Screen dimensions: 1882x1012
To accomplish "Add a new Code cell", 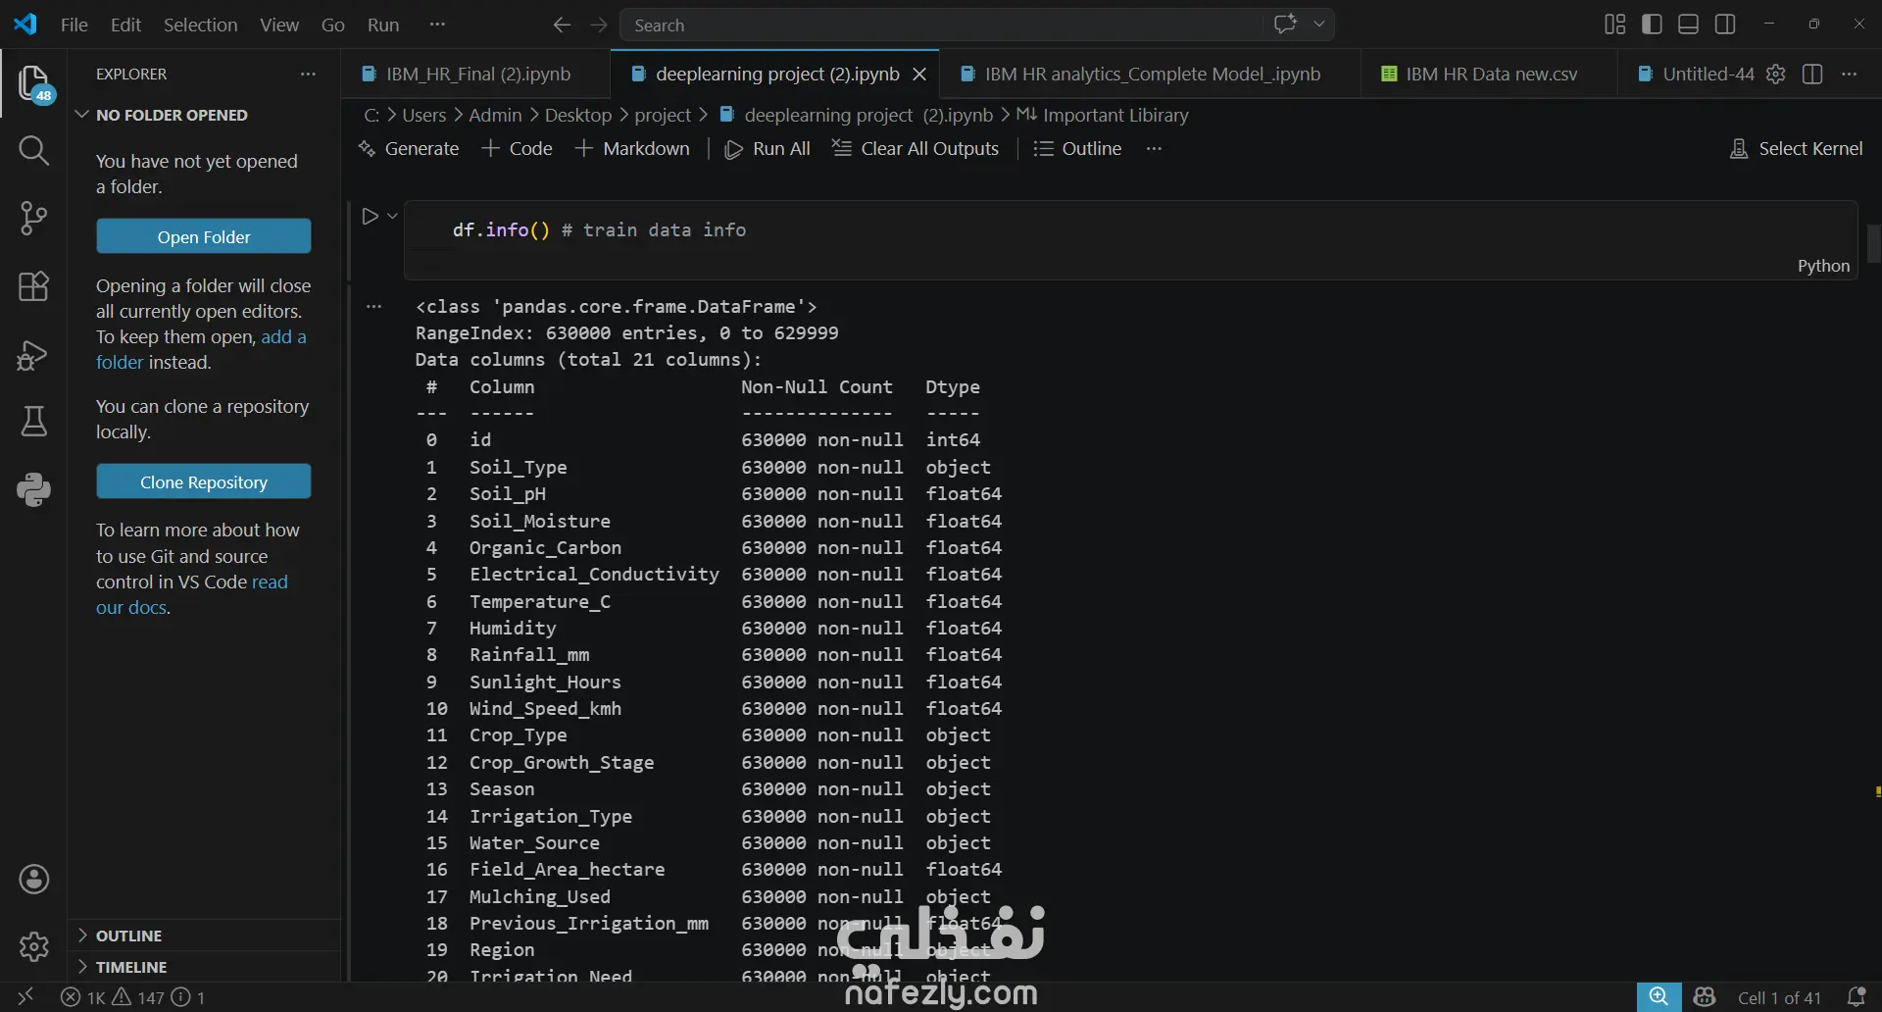I will click(518, 148).
